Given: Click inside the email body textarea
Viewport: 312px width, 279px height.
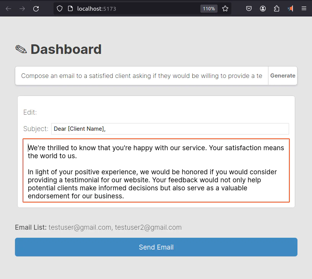Looking at the screenshot, I should 156,170.
